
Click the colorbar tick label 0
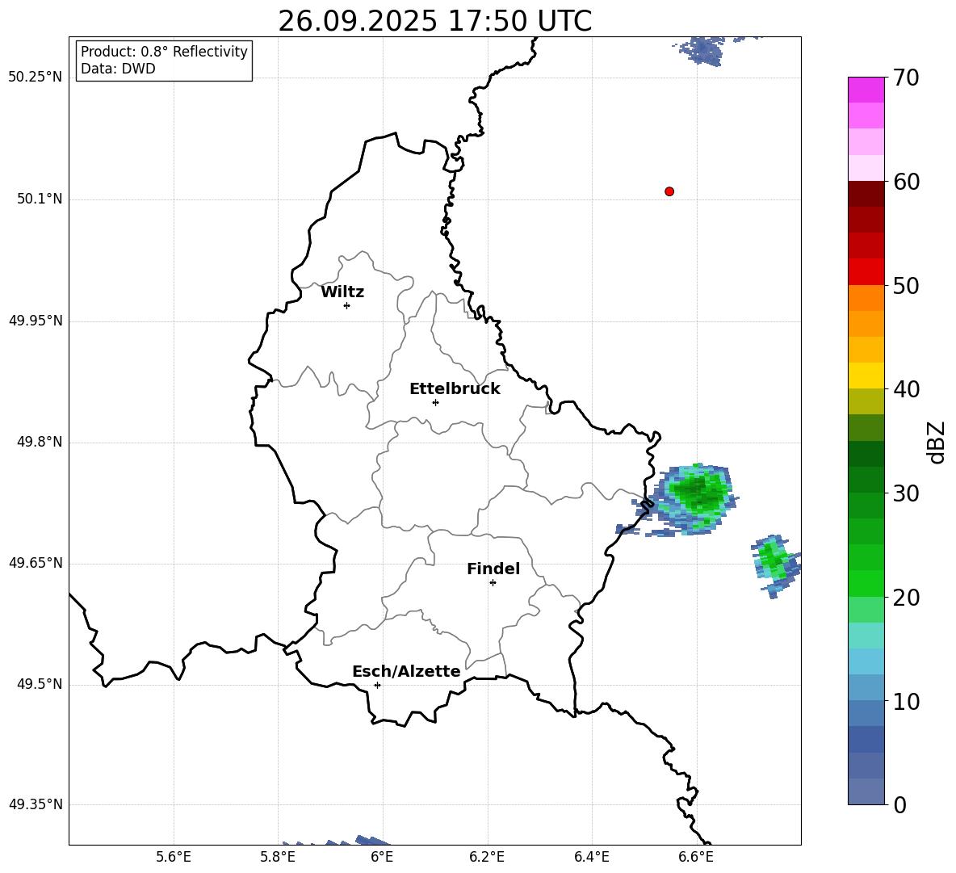coord(899,804)
